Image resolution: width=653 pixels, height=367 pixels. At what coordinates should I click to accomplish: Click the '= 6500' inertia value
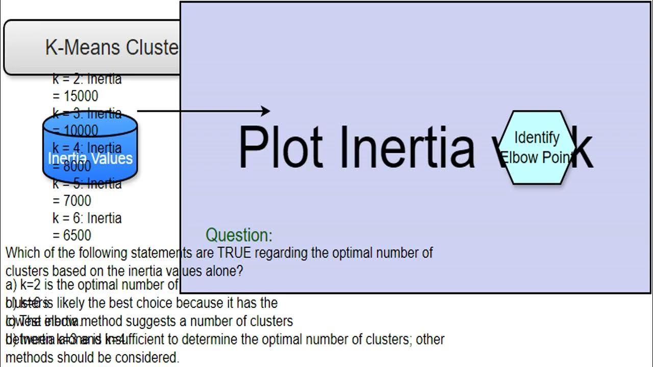point(72,235)
